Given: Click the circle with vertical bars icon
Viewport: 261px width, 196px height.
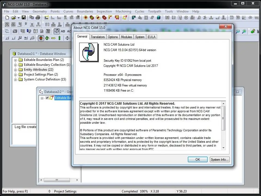Looking at the screenshot, I should [186, 17].
